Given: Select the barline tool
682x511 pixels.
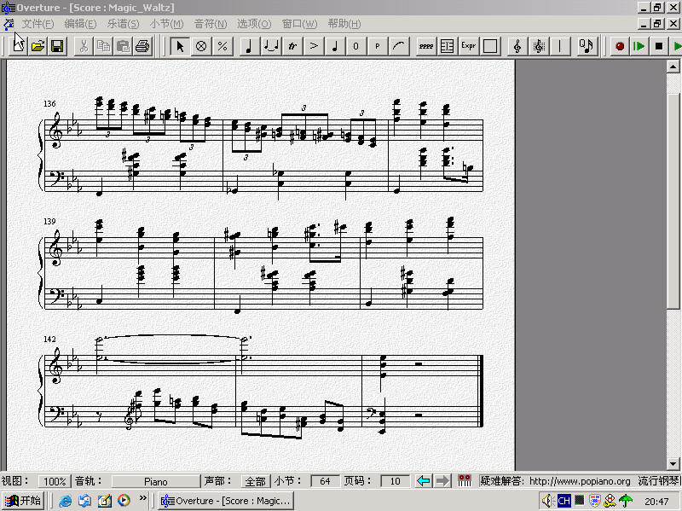Looking at the screenshot, I should (x=560, y=46).
